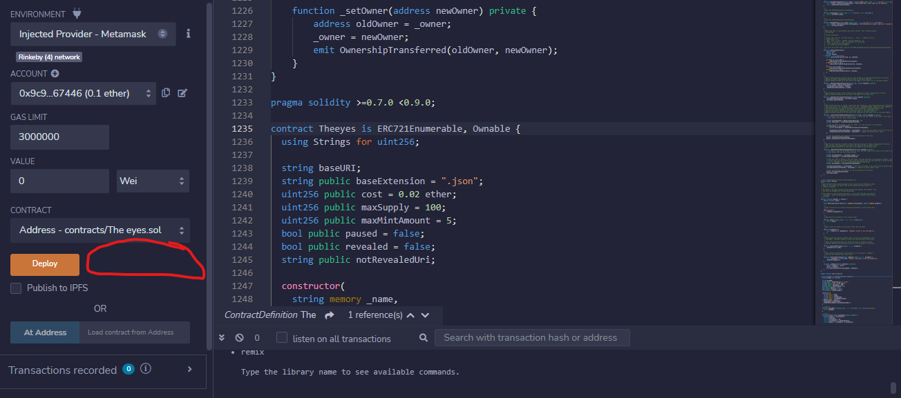901x398 pixels.
Task: Click line number 1235 in gutter
Action: pyautogui.click(x=241, y=128)
